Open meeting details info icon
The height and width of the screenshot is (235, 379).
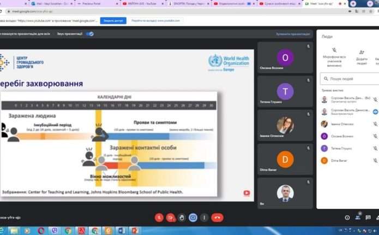[347, 217]
